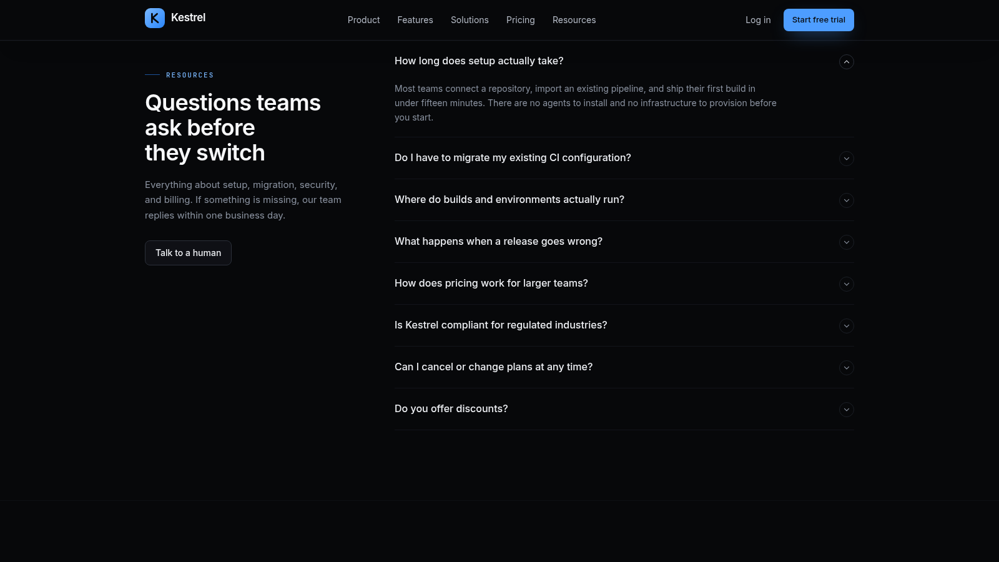Expand chevron for migrating CI configuration

pyautogui.click(x=847, y=159)
